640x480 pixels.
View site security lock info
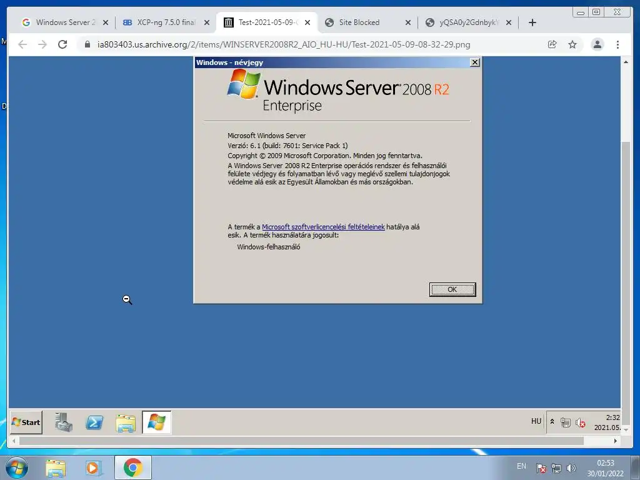(87, 44)
